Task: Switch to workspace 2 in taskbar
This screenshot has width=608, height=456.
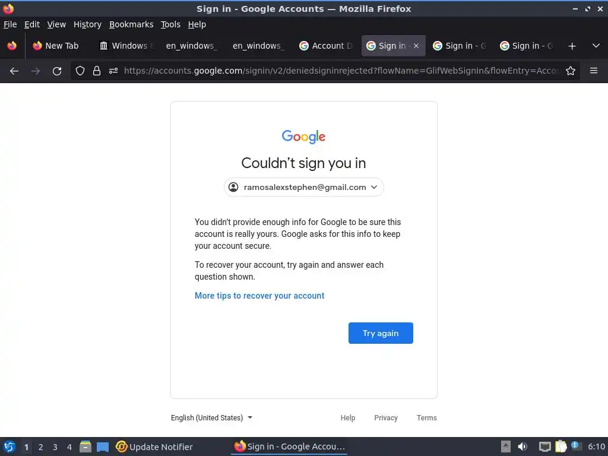Action: point(41,447)
